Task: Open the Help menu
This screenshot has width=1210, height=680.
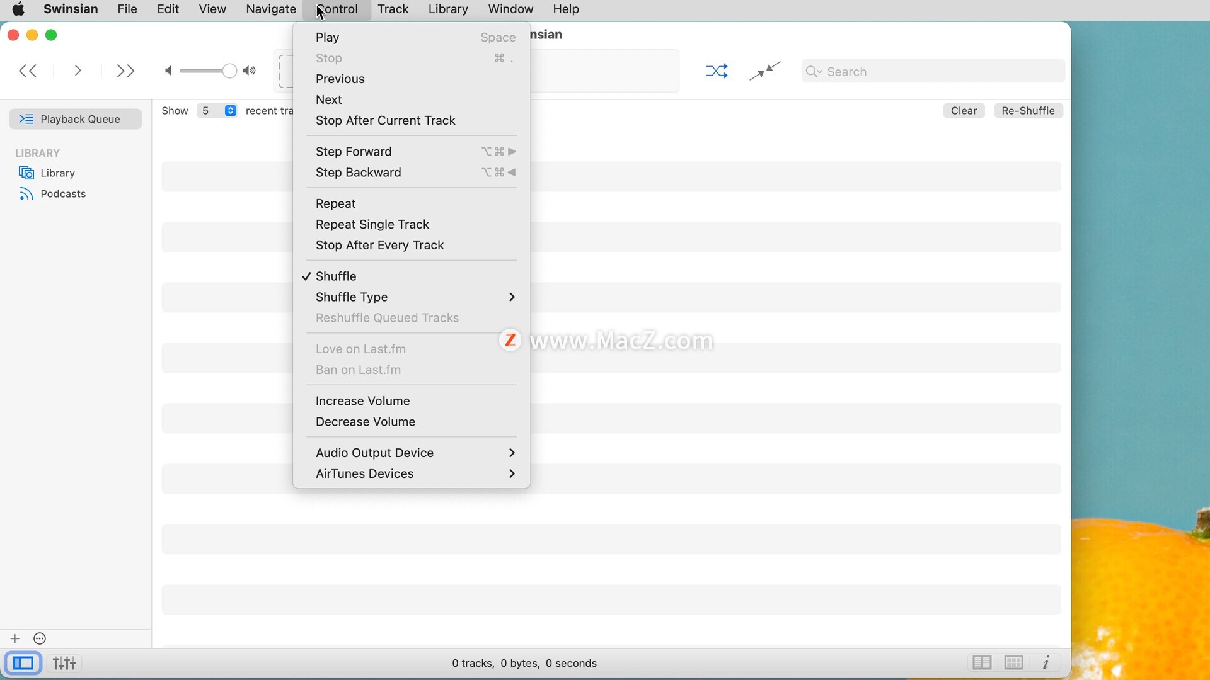Action: (x=566, y=9)
